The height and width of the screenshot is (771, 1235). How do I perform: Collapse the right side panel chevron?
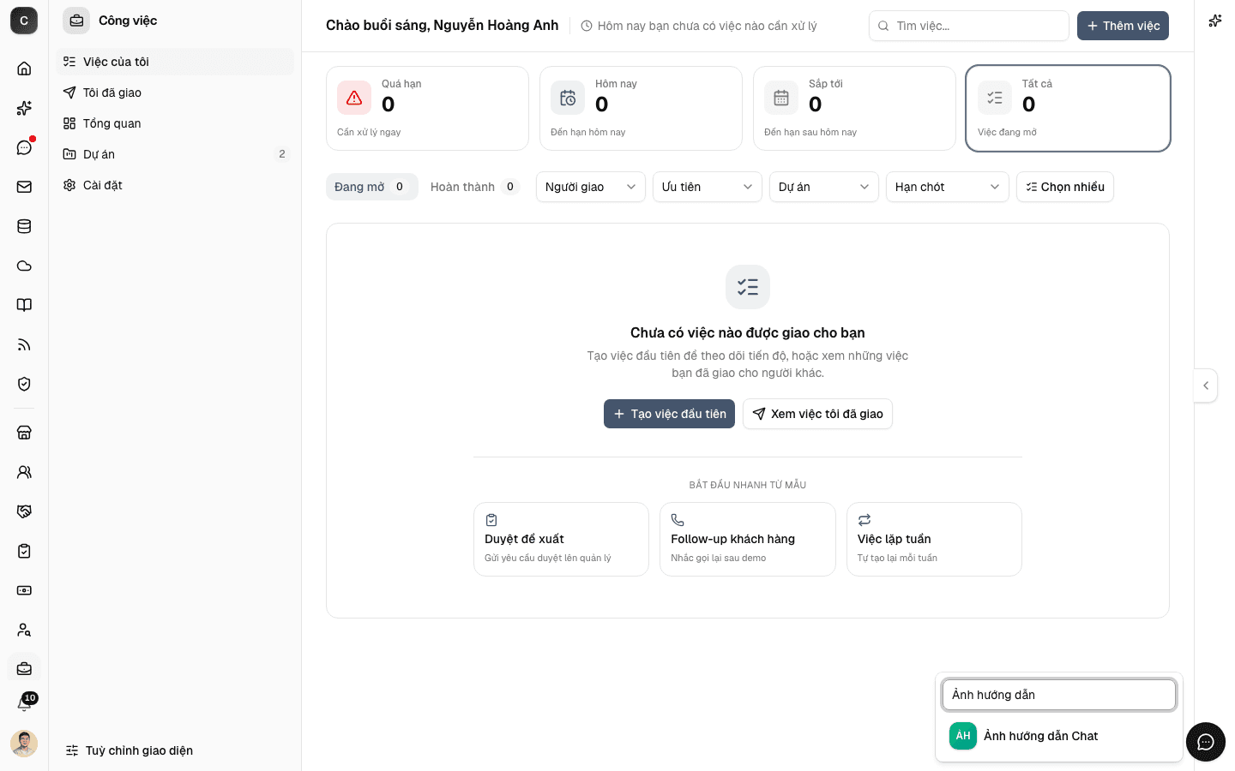[x=1206, y=385]
